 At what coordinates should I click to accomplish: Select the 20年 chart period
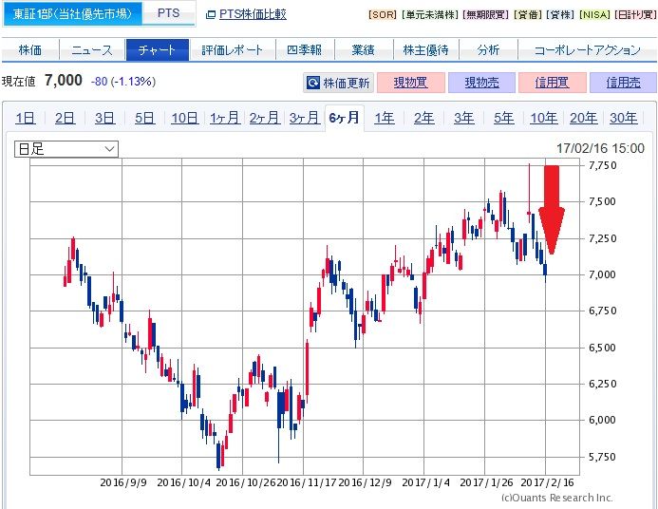(584, 118)
